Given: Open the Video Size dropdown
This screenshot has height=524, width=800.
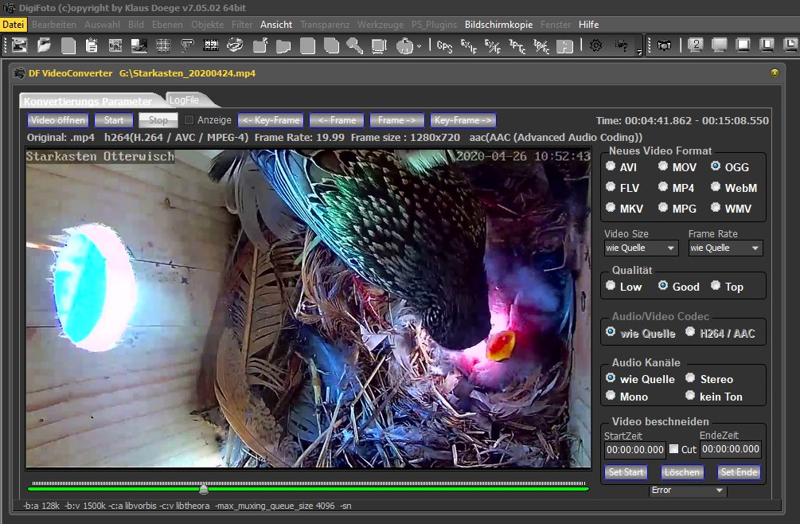Looking at the screenshot, I should [641, 248].
